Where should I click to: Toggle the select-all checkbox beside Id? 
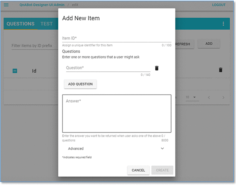[x=15, y=71]
